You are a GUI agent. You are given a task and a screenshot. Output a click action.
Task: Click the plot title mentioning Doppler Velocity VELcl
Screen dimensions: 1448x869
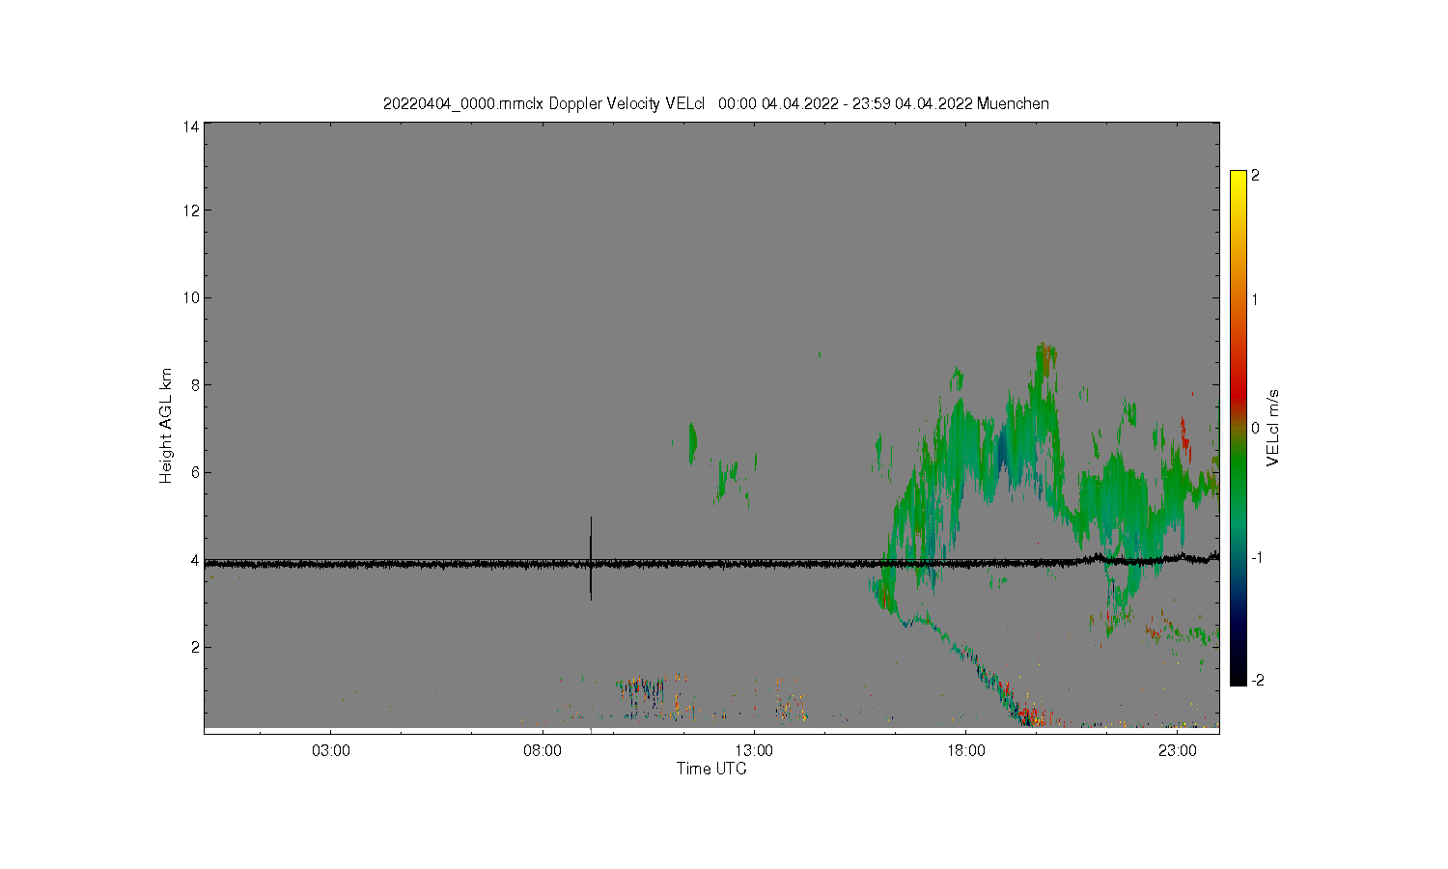coord(715,103)
